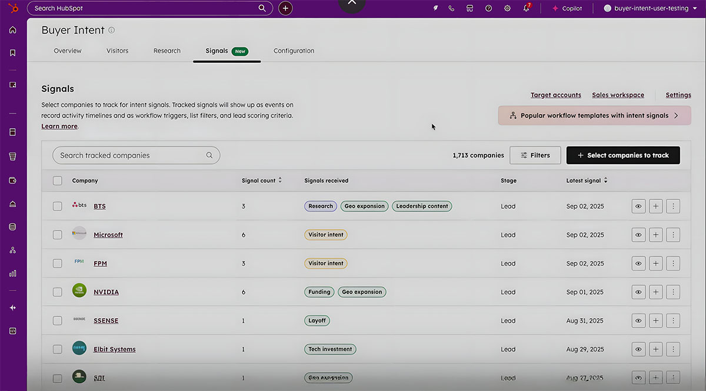Image resolution: width=706 pixels, height=391 pixels.
Task: Click the HubSpot sprocket logo
Action: [x=13, y=8]
